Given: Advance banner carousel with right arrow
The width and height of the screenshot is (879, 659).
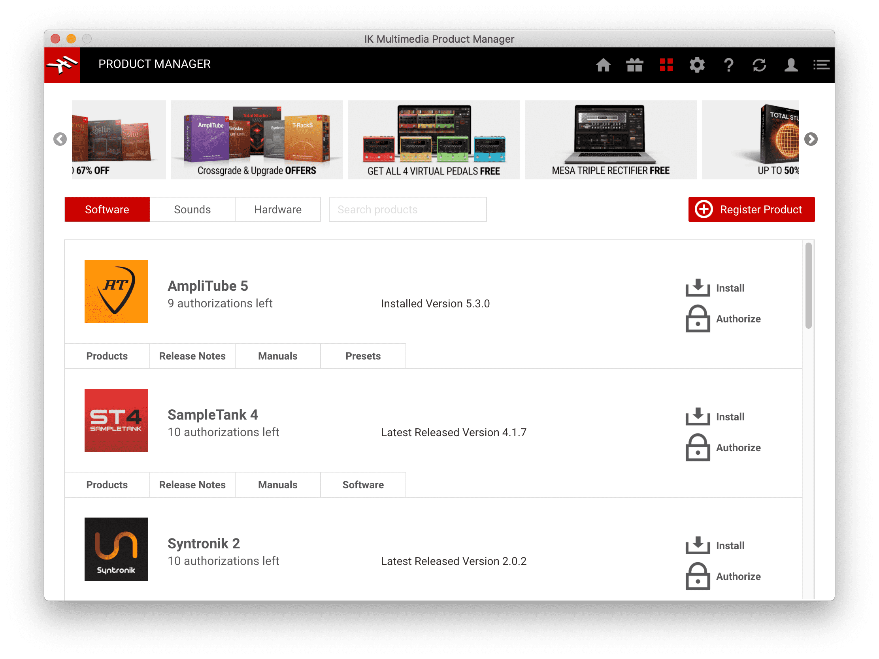Looking at the screenshot, I should [x=811, y=139].
